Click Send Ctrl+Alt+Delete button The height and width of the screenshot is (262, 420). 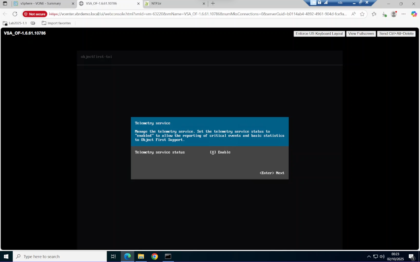(x=396, y=34)
